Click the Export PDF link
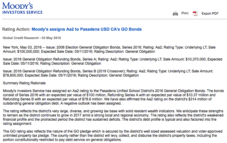 point(210,13)
